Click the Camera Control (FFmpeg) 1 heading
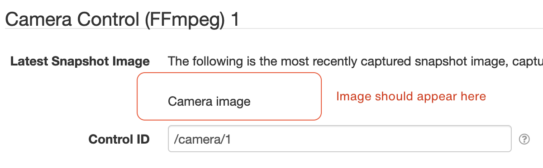Screen dimensions: 543x168 tap(122, 19)
